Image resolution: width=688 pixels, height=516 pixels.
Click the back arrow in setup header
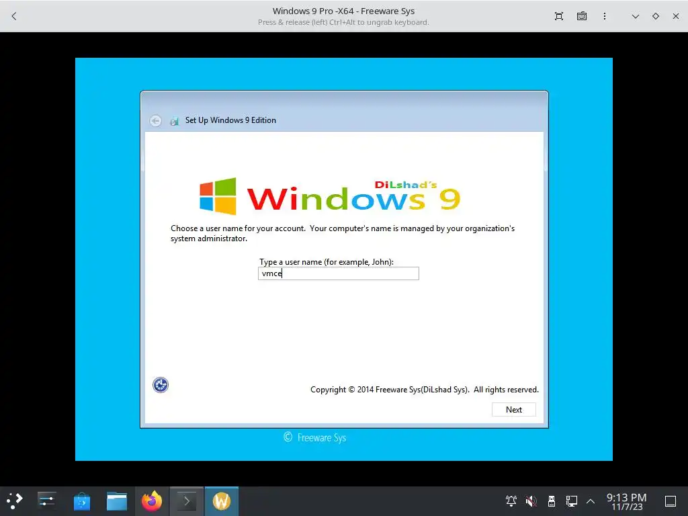point(155,121)
